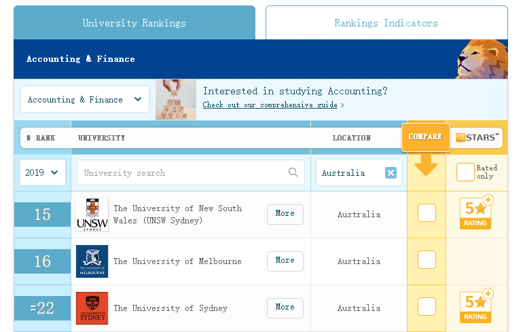Click Australia location text in UNSW row
Image resolution: width=523 pixels, height=332 pixels.
click(359, 215)
